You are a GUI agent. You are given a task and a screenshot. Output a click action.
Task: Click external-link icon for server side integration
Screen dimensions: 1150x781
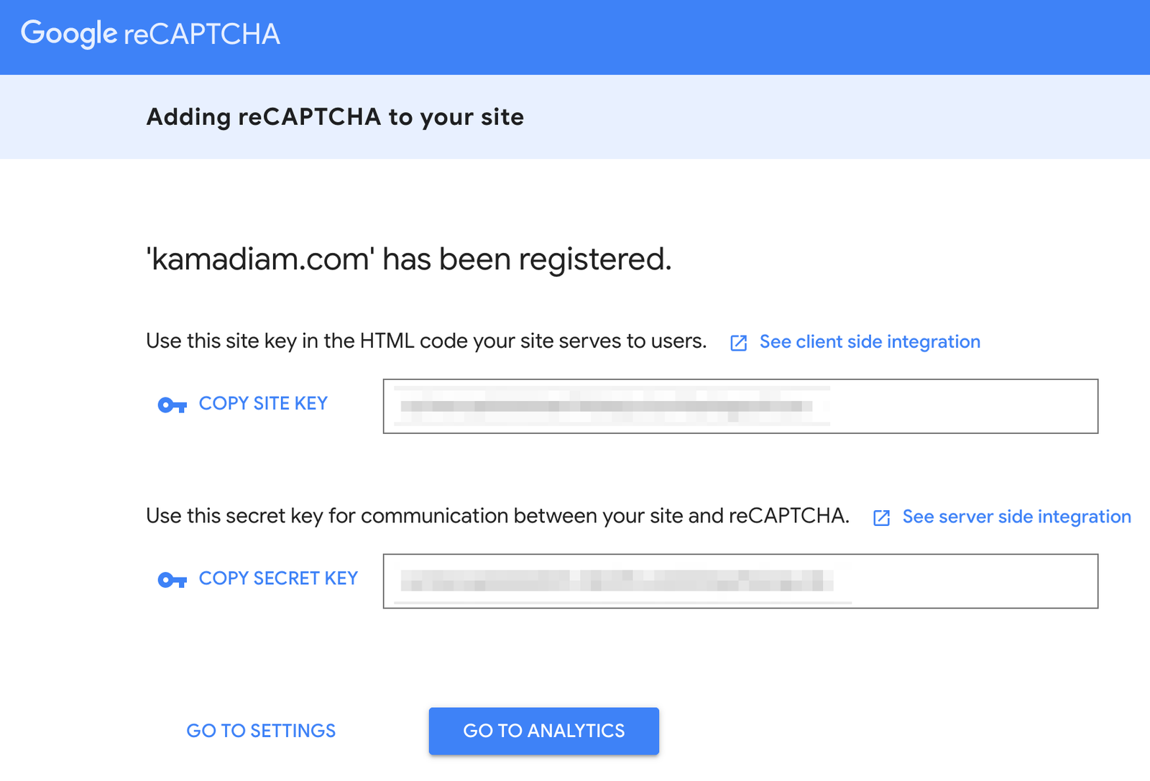pos(881,517)
